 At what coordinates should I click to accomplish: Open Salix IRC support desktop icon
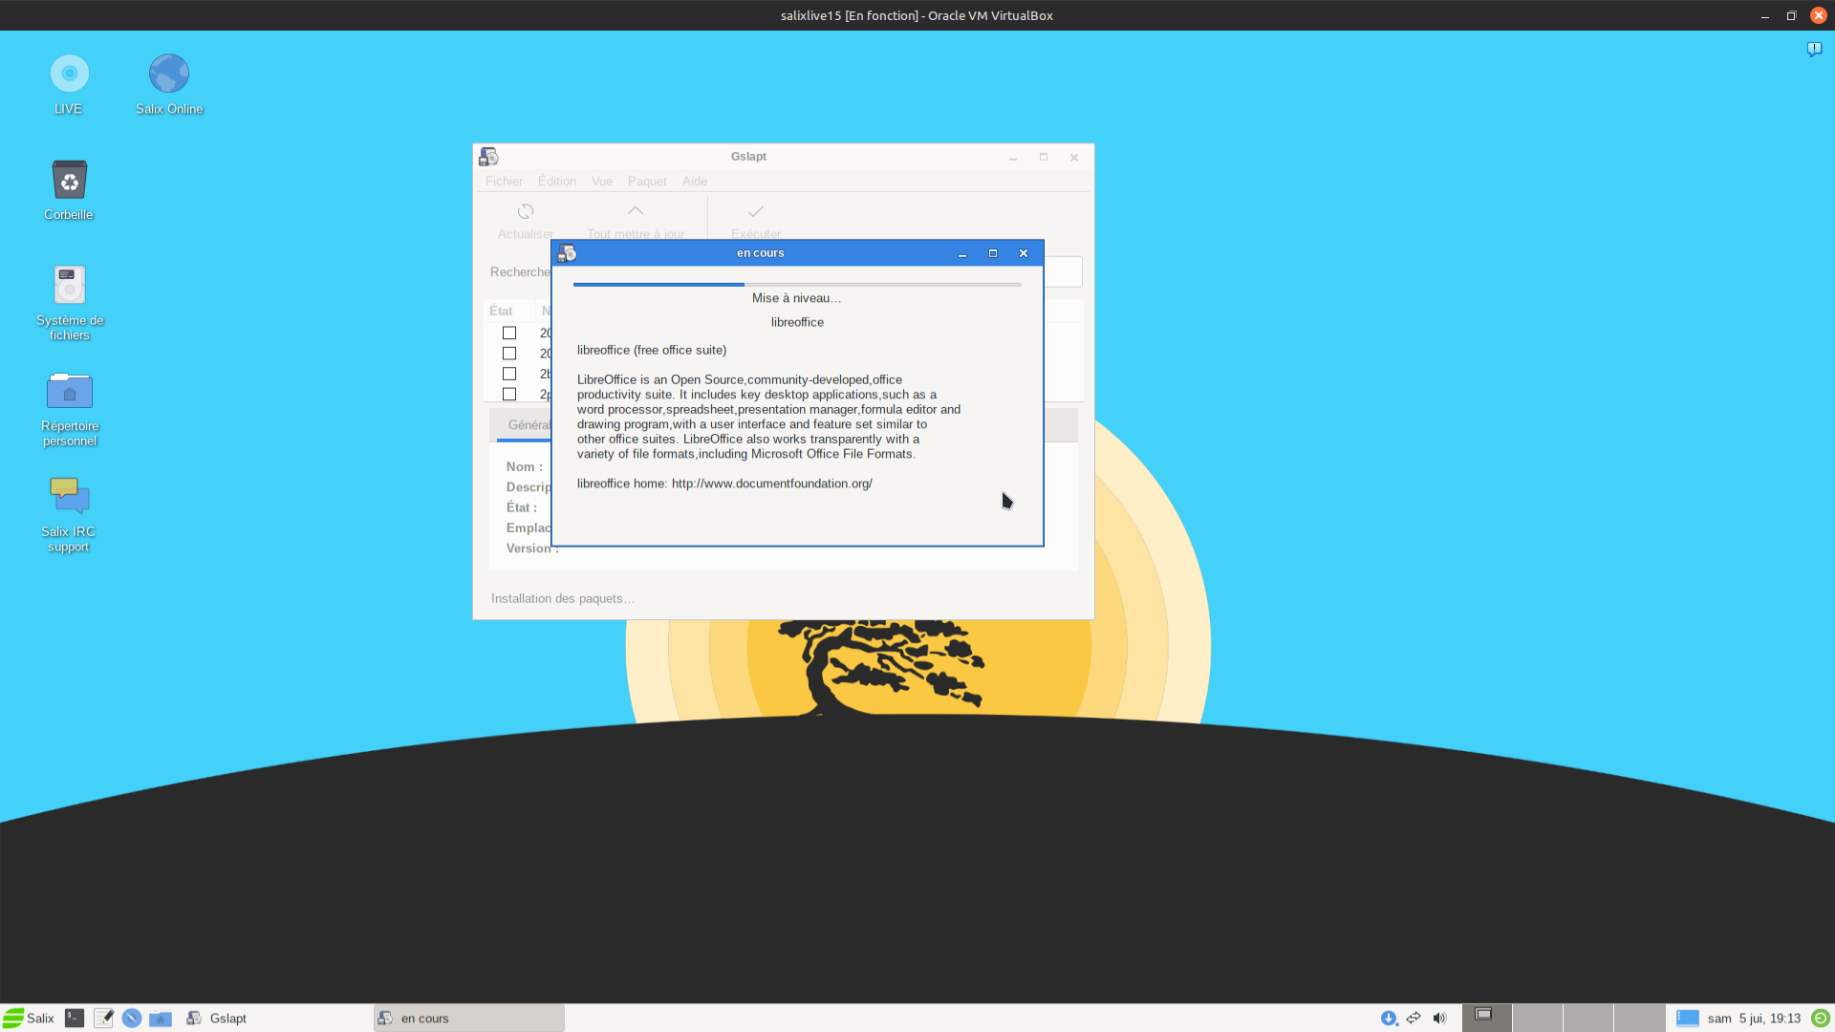pos(69,497)
